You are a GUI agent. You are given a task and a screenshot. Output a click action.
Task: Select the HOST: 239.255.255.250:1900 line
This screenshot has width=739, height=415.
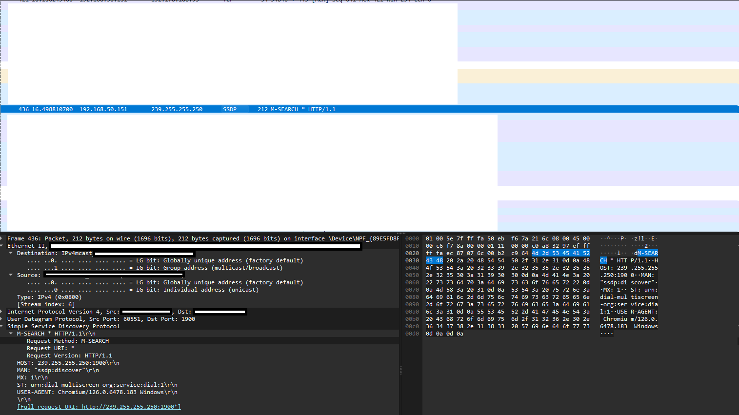click(68, 363)
